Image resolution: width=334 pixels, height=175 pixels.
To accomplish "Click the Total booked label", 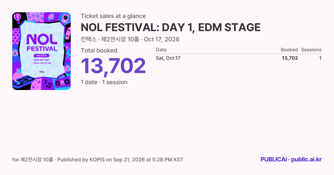I will [x=99, y=51].
